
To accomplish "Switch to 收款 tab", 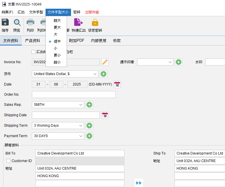I will 117,41.
